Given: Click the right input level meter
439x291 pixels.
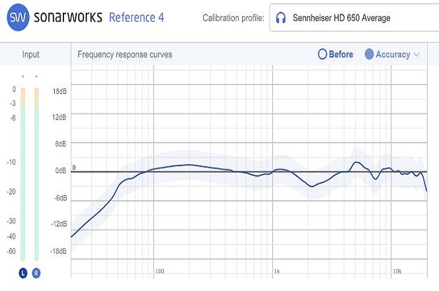Looking at the screenshot, I should click(36, 173).
